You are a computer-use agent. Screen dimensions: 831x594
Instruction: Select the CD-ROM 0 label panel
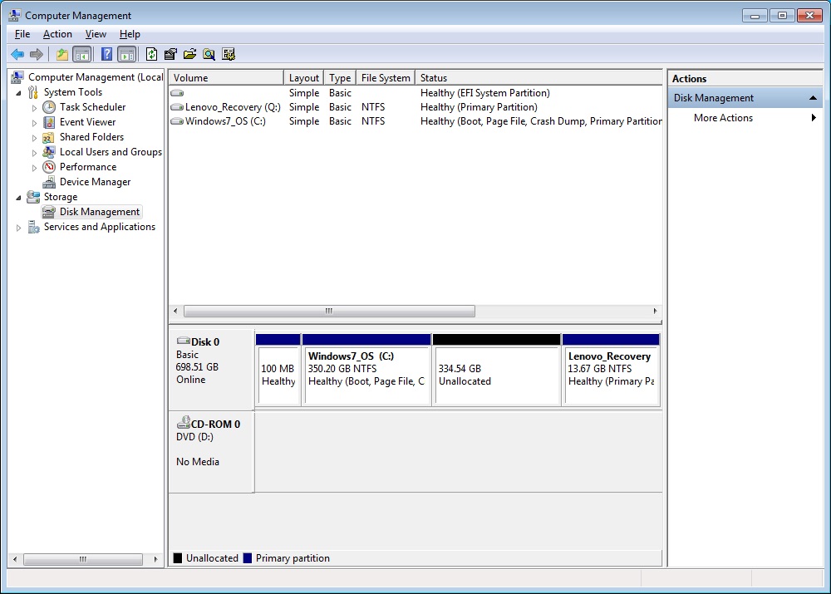(211, 451)
